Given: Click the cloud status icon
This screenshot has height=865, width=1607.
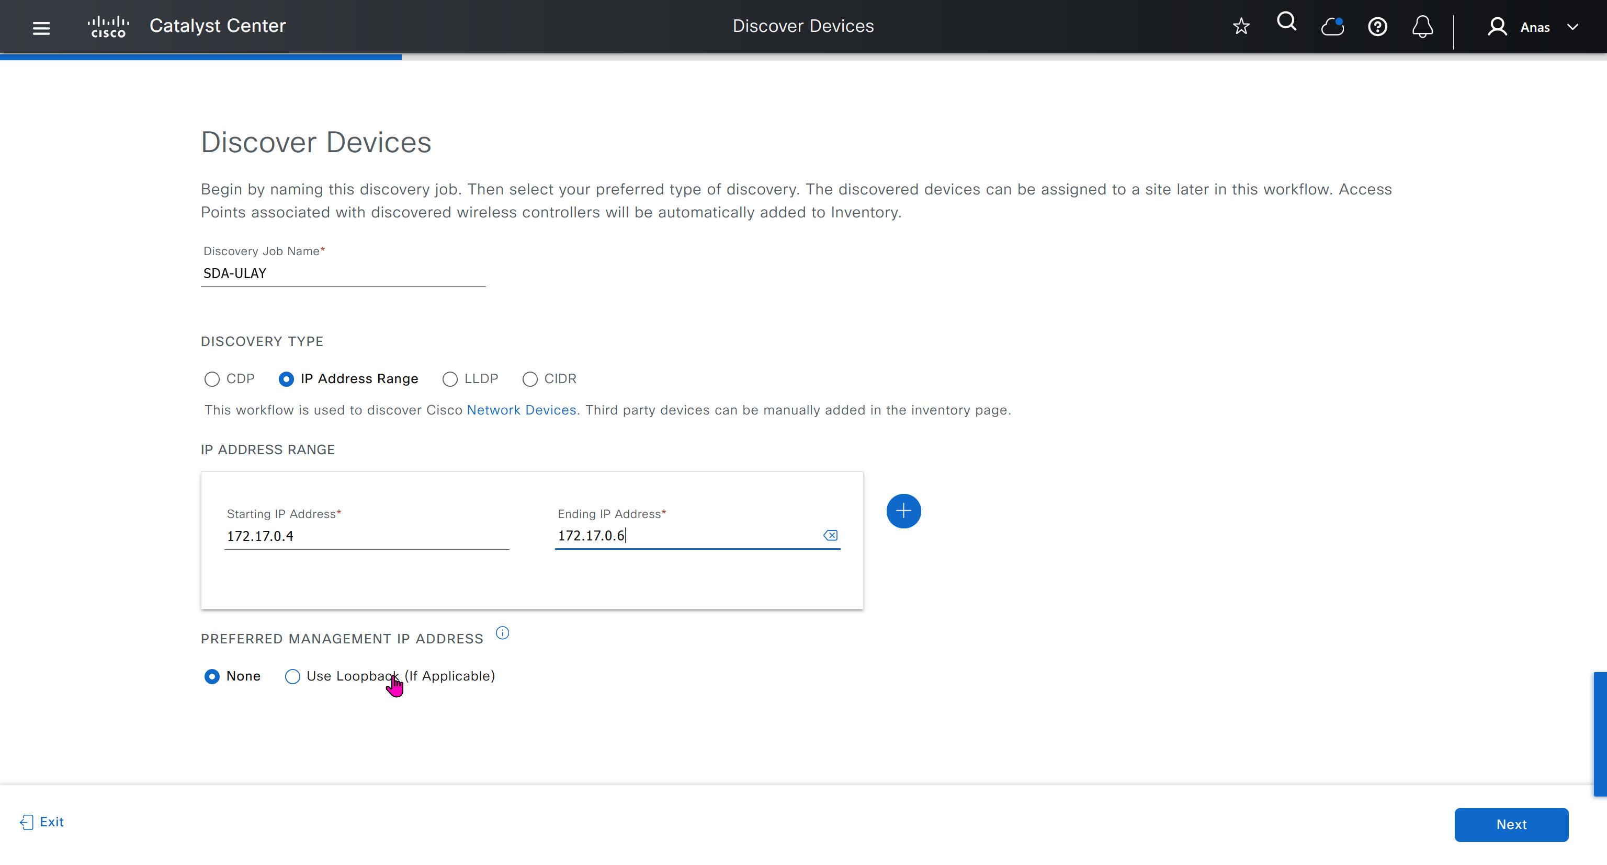Looking at the screenshot, I should (1332, 27).
